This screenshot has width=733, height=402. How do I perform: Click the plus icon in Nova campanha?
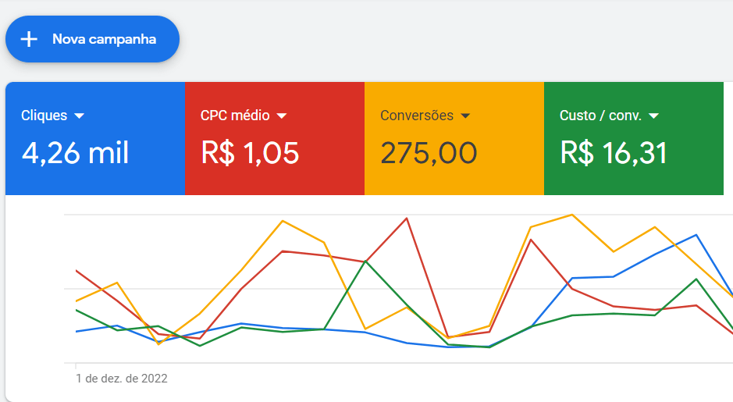click(29, 39)
